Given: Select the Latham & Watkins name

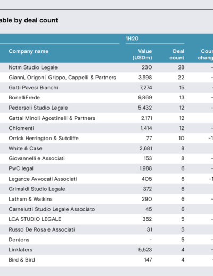Looking at the screenshot, I should [30, 199].
